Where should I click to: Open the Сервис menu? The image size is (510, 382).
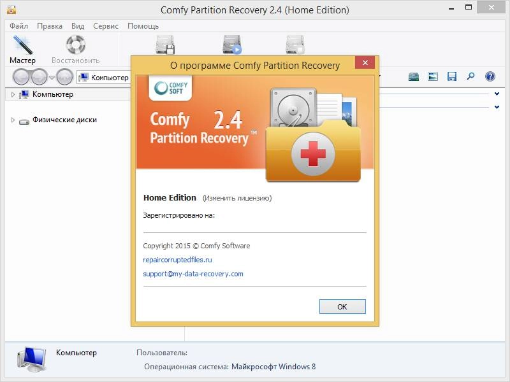106,26
